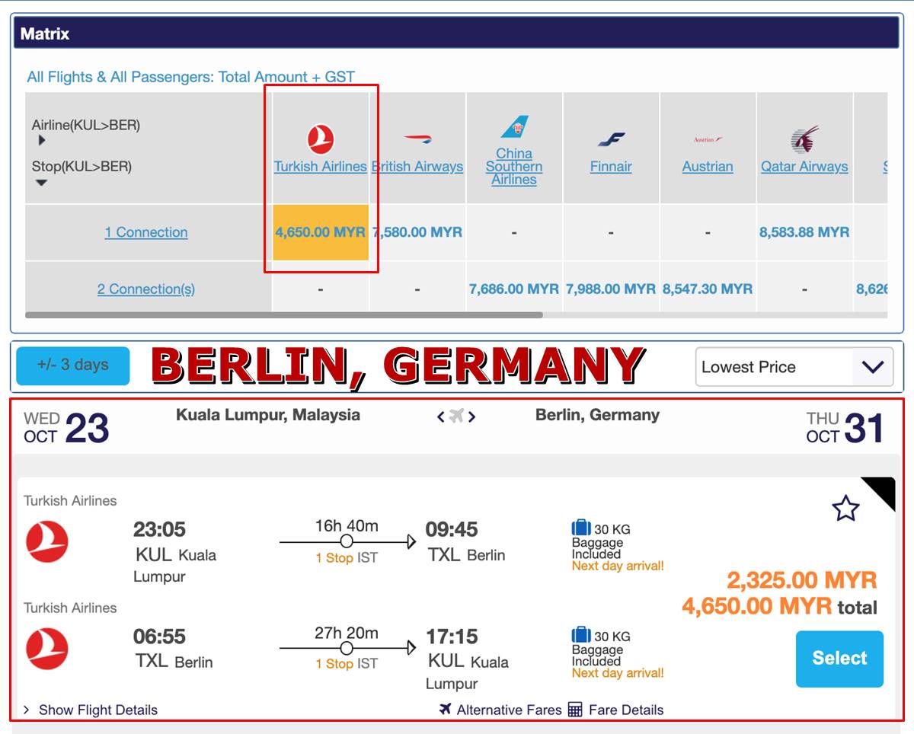The image size is (914, 734).
Task: Select the 8,547.30 MYR Austrian fare
Action: [708, 289]
